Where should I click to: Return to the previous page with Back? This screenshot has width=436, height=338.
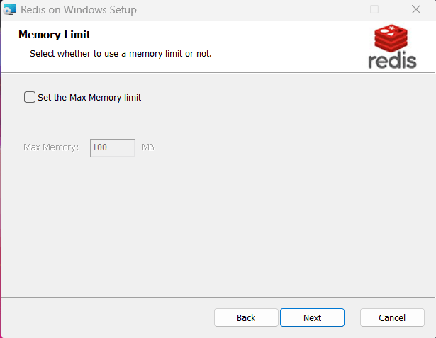[x=246, y=317]
